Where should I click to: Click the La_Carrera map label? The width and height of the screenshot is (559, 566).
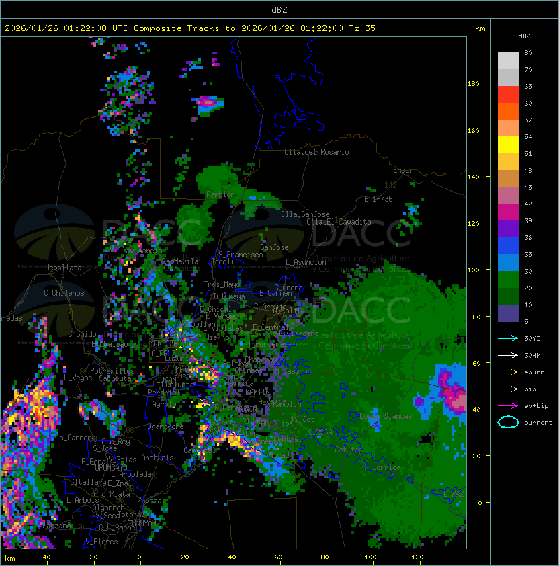(x=75, y=438)
